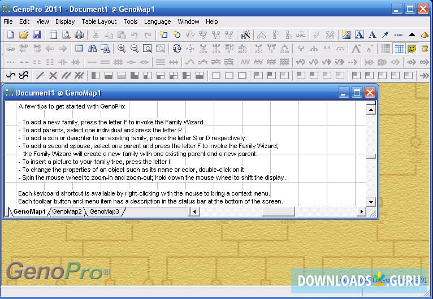
Task: Select the black triangle shape icon
Action: tap(412, 35)
